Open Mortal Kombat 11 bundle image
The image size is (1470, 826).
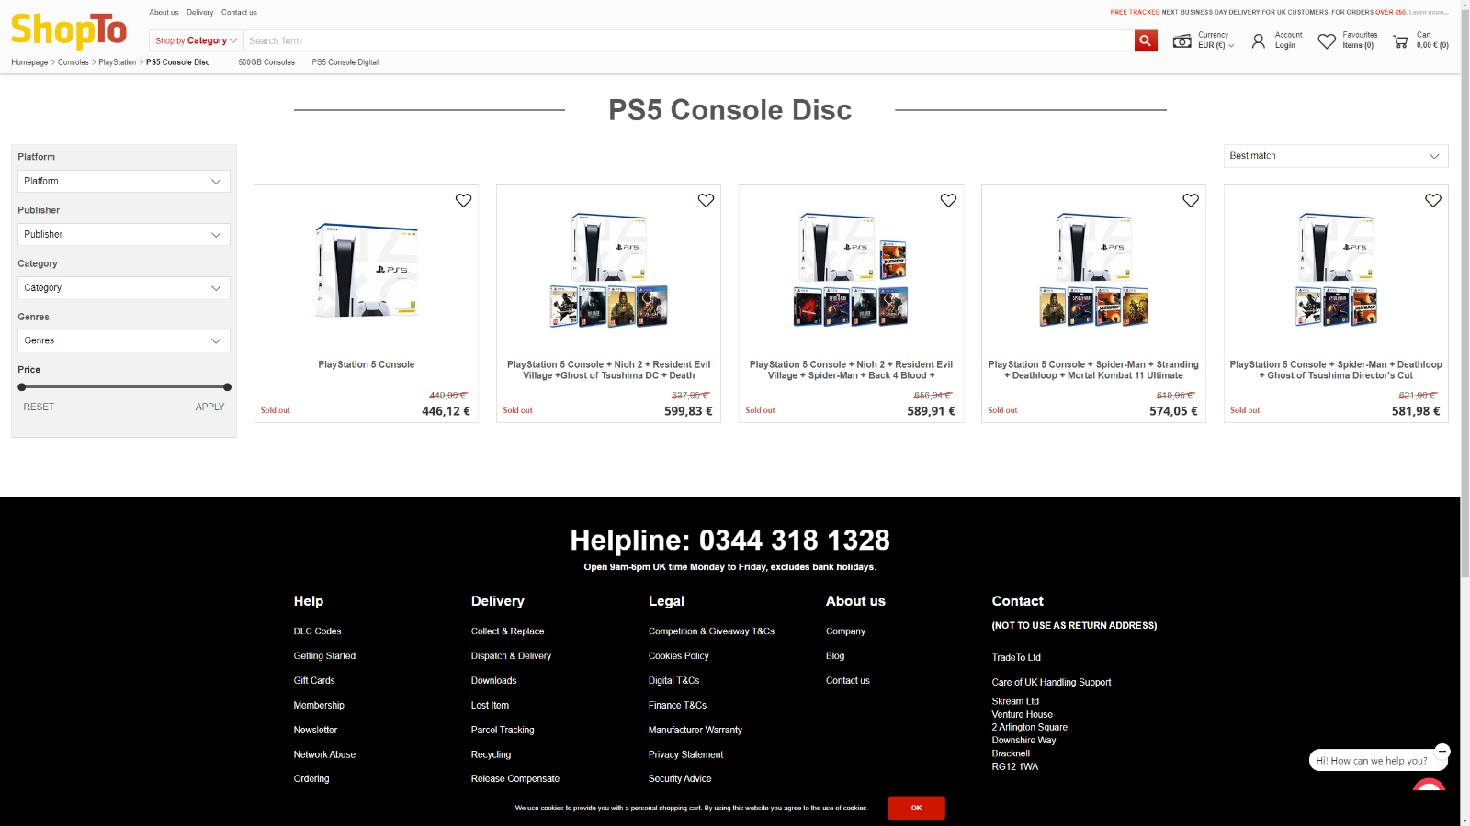[1093, 271]
